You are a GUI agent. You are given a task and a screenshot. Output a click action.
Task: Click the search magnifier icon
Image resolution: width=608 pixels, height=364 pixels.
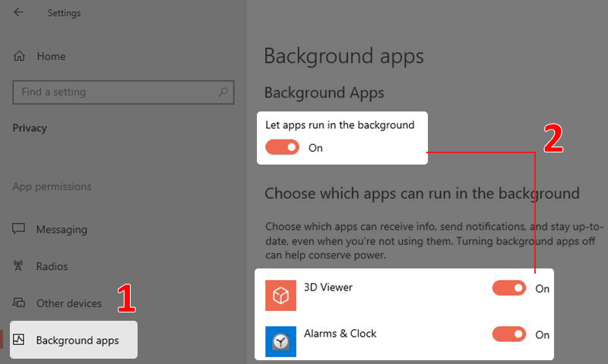pyautogui.click(x=223, y=93)
